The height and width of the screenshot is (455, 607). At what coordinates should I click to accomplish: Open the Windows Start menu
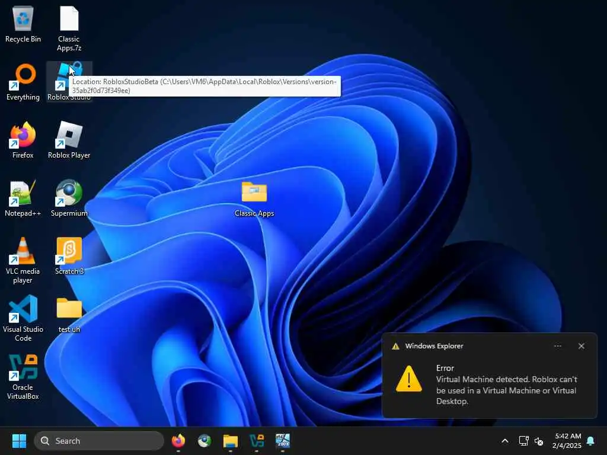(19, 441)
